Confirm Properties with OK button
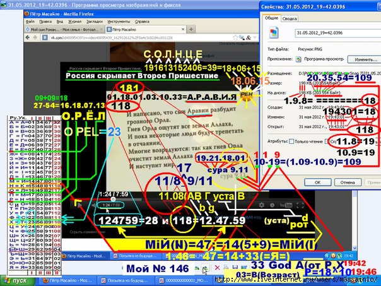Image resolution: width=381 pixels, height=286 pixels. (317, 182)
